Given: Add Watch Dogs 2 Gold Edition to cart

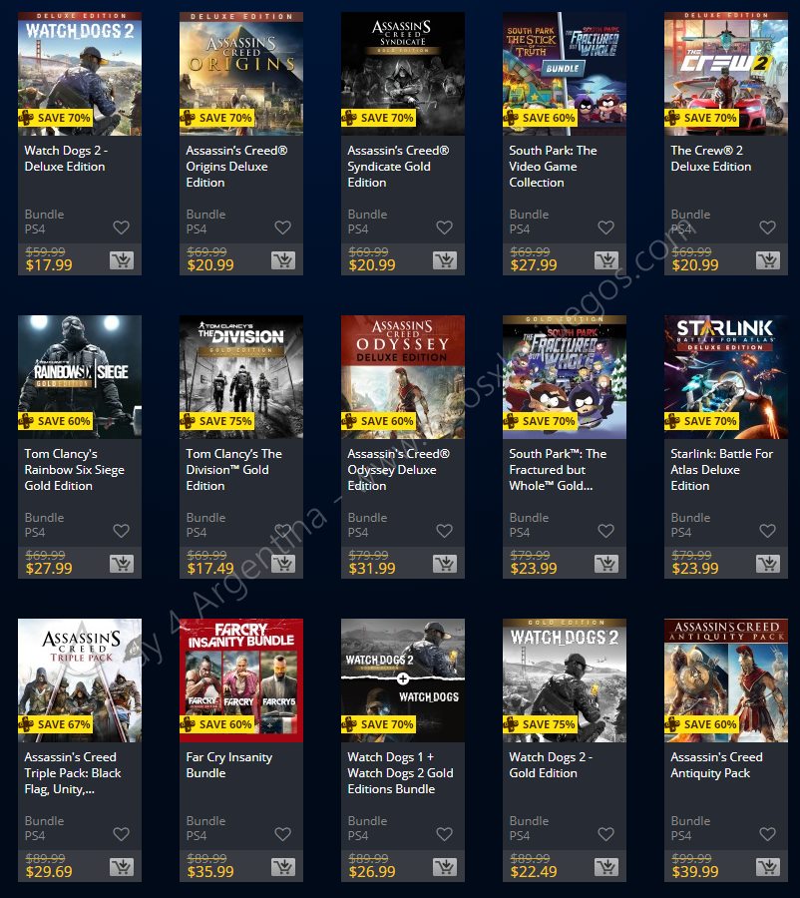Looking at the screenshot, I should [x=606, y=868].
